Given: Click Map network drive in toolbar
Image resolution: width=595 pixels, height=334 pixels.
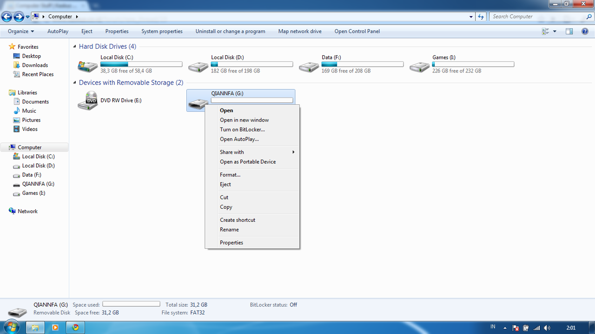Looking at the screenshot, I should click(x=299, y=31).
